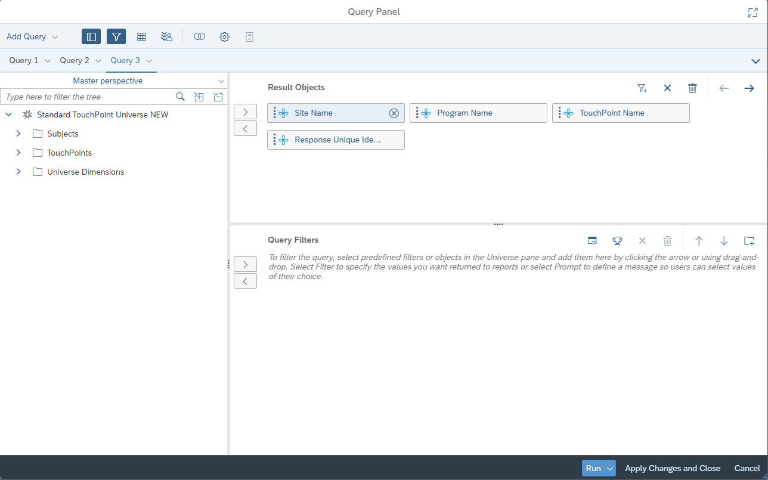The image size is (768, 480).
Task: Open the Add Query dropdown
Action: [x=32, y=36]
